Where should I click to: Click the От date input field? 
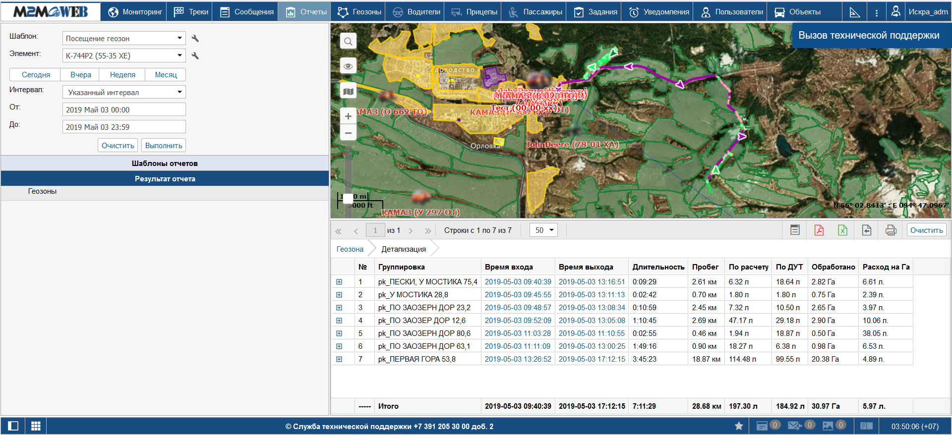124,109
